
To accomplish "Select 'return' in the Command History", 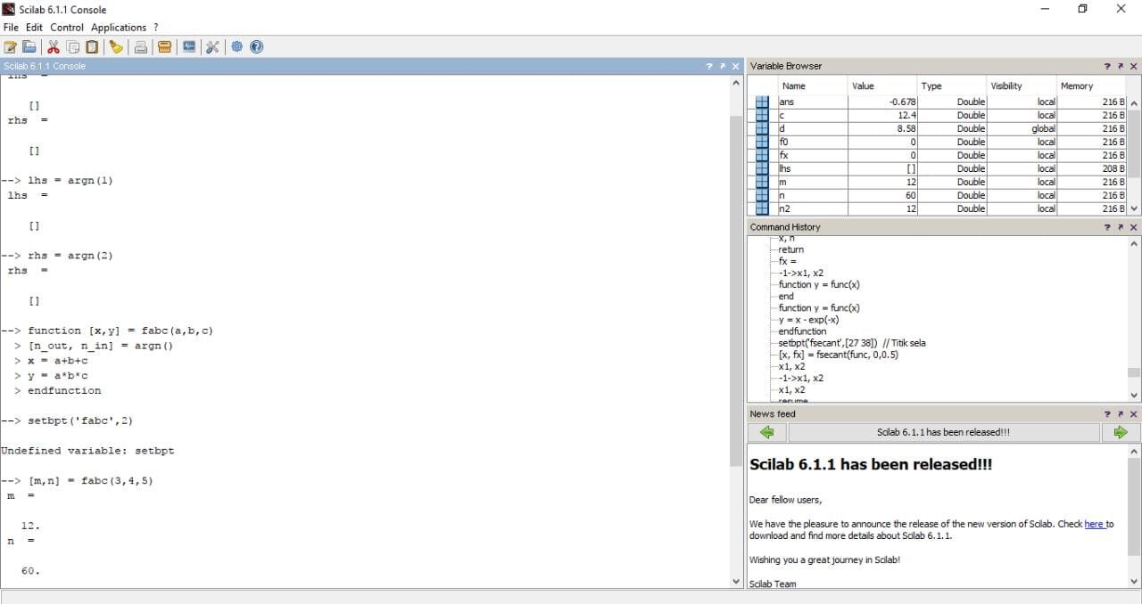I will [790, 250].
